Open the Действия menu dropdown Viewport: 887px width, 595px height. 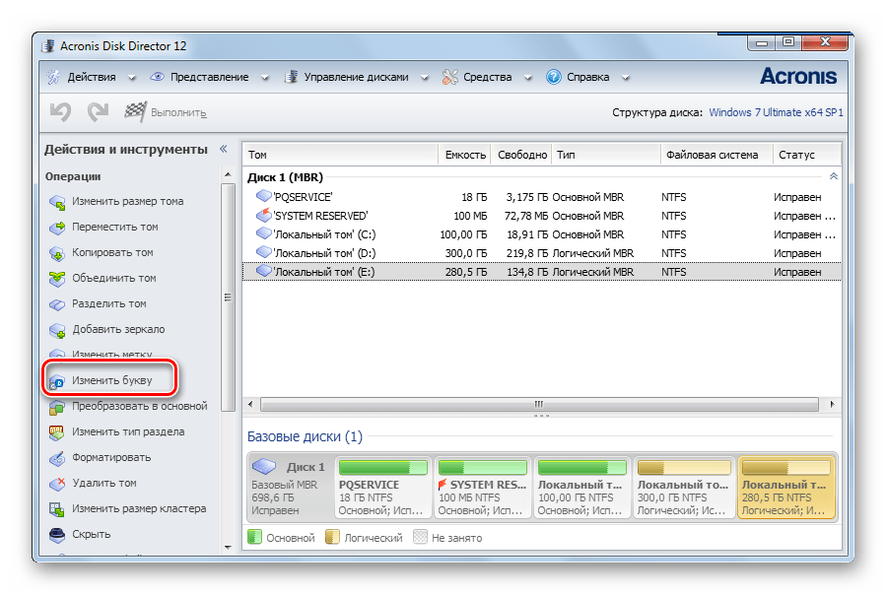tap(84, 77)
